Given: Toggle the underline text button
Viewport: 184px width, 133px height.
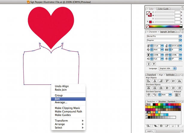Looking at the screenshot, I should click(149, 64).
